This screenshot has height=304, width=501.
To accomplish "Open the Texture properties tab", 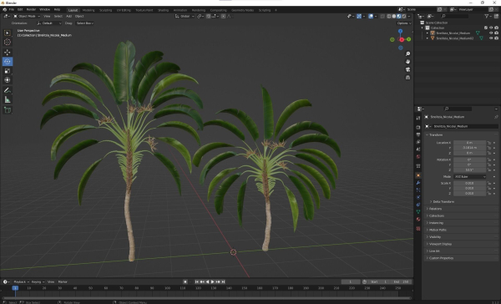I will (418, 229).
